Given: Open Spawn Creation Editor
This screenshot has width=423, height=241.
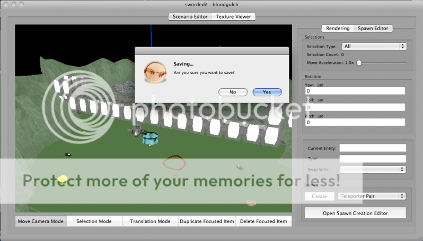Looking at the screenshot, I should (x=355, y=214).
